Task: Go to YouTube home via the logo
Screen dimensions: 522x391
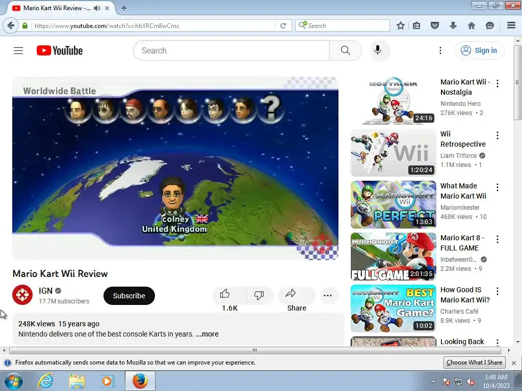Action: pyautogui.click(x=60, y=50)
